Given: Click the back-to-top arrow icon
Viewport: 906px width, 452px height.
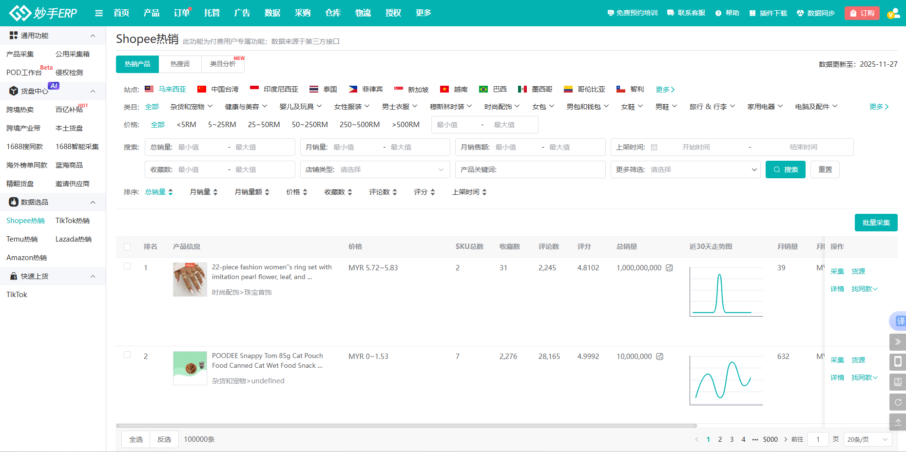Looking at the screenshot, I should coord(898,422).
